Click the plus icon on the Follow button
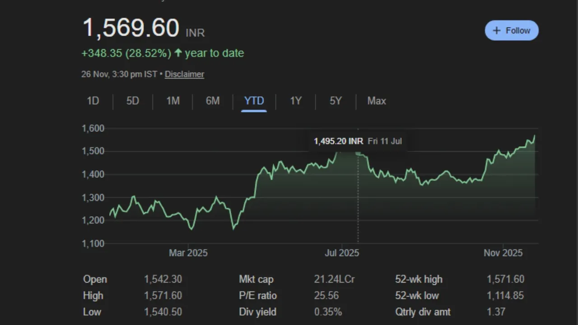The height and width of the screenshot is (325, 578). 497,30
